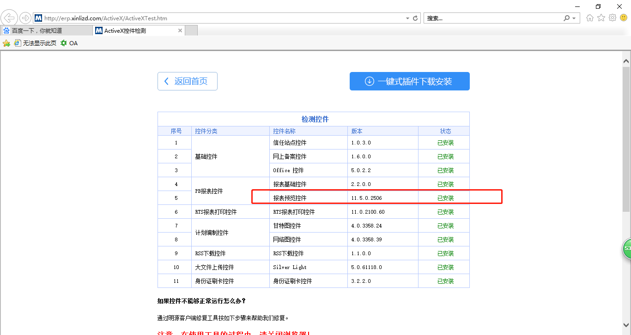Click the 一键式插件下载安装 button

click(409, 81)
